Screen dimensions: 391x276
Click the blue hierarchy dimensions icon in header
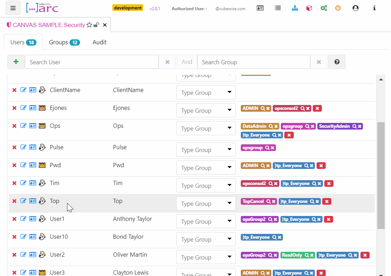[295, 8]
